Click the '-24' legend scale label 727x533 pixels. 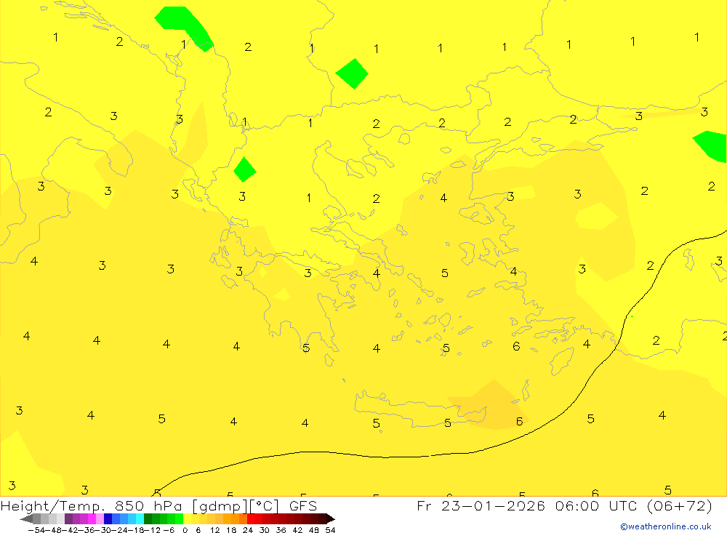pos(120,530)
